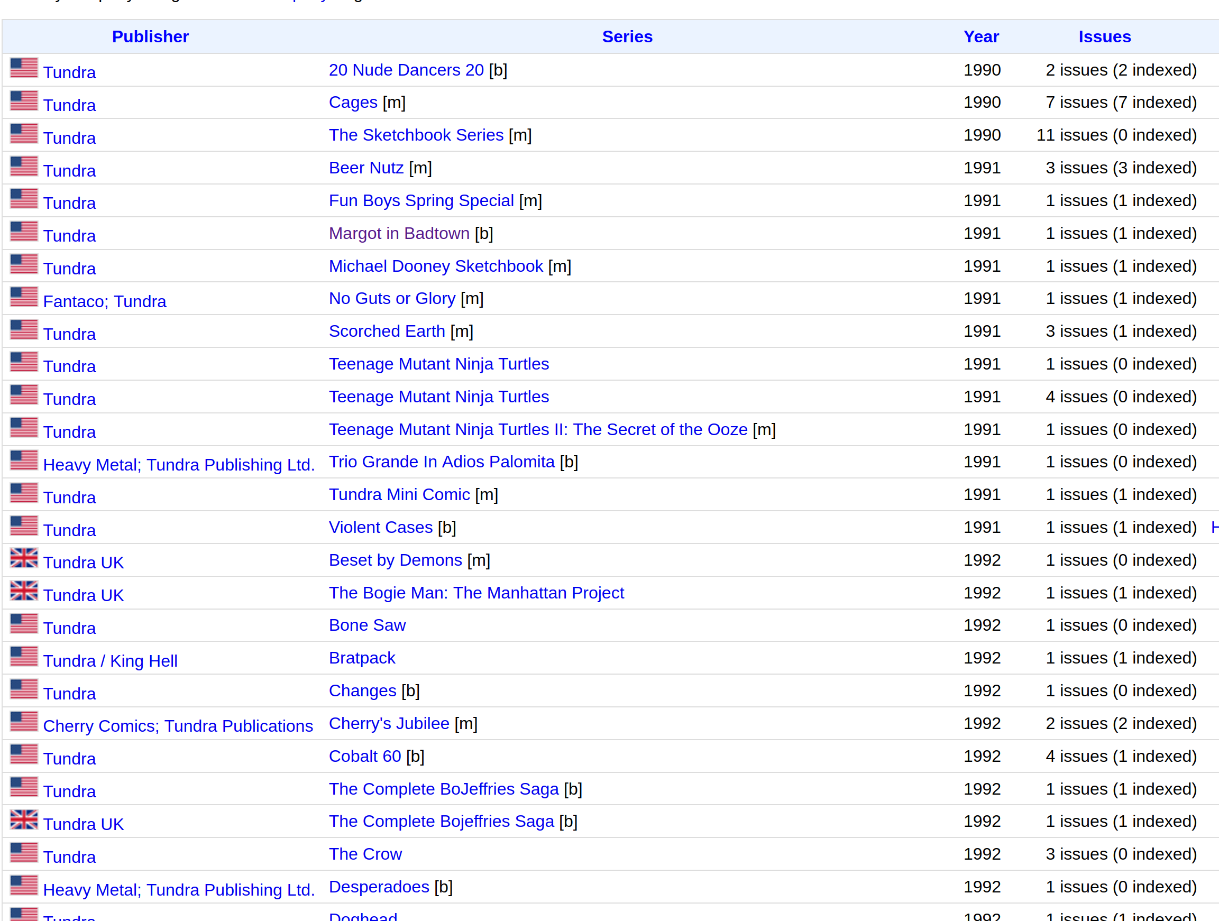Open The Sketchbook Series link

(416, 135)
